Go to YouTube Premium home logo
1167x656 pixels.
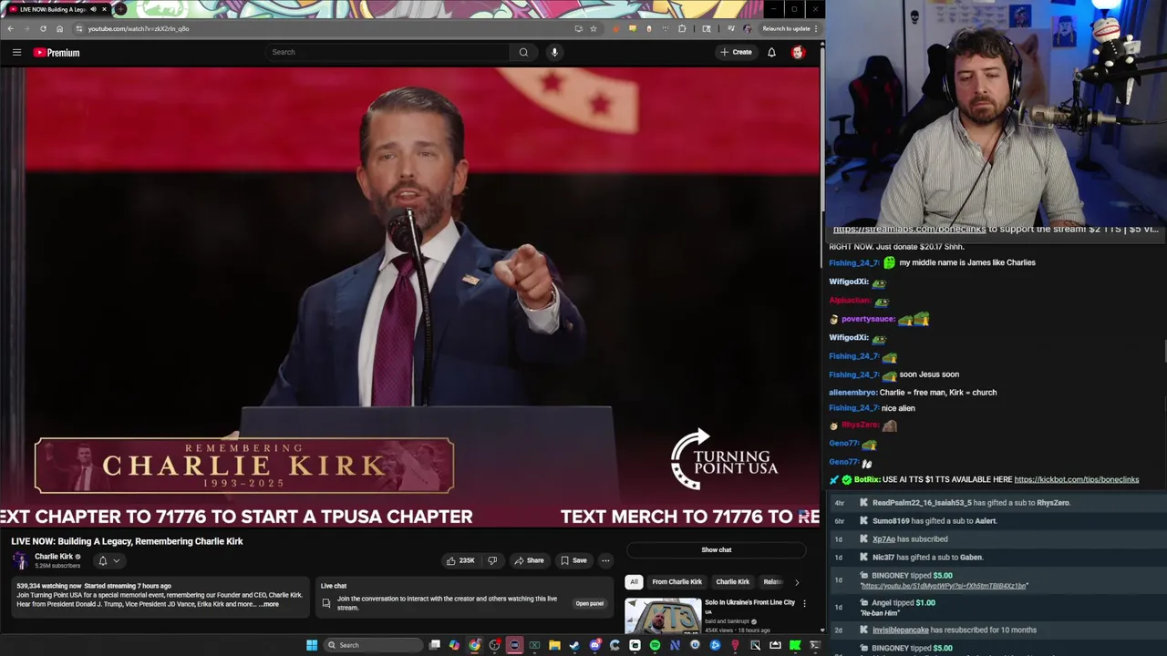(x=57, y=52)
